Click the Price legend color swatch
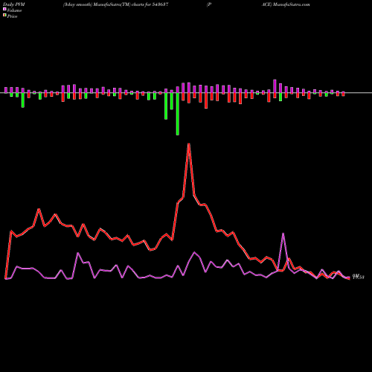This screenshot has height=372, width=372. (4, 16)
